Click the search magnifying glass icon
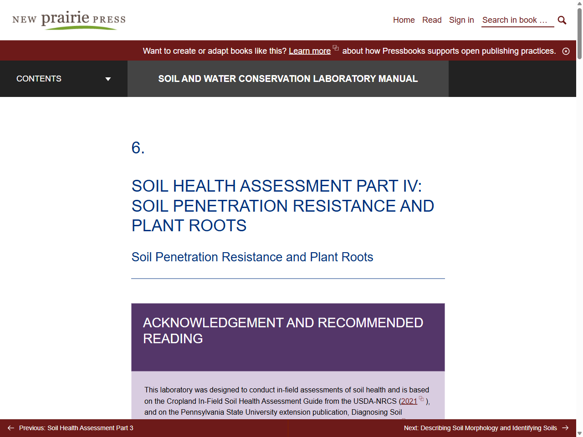 click(x=562, y=20)
